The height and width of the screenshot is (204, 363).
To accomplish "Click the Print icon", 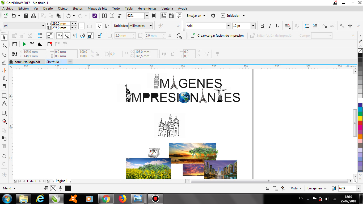I will click(33, 16).
